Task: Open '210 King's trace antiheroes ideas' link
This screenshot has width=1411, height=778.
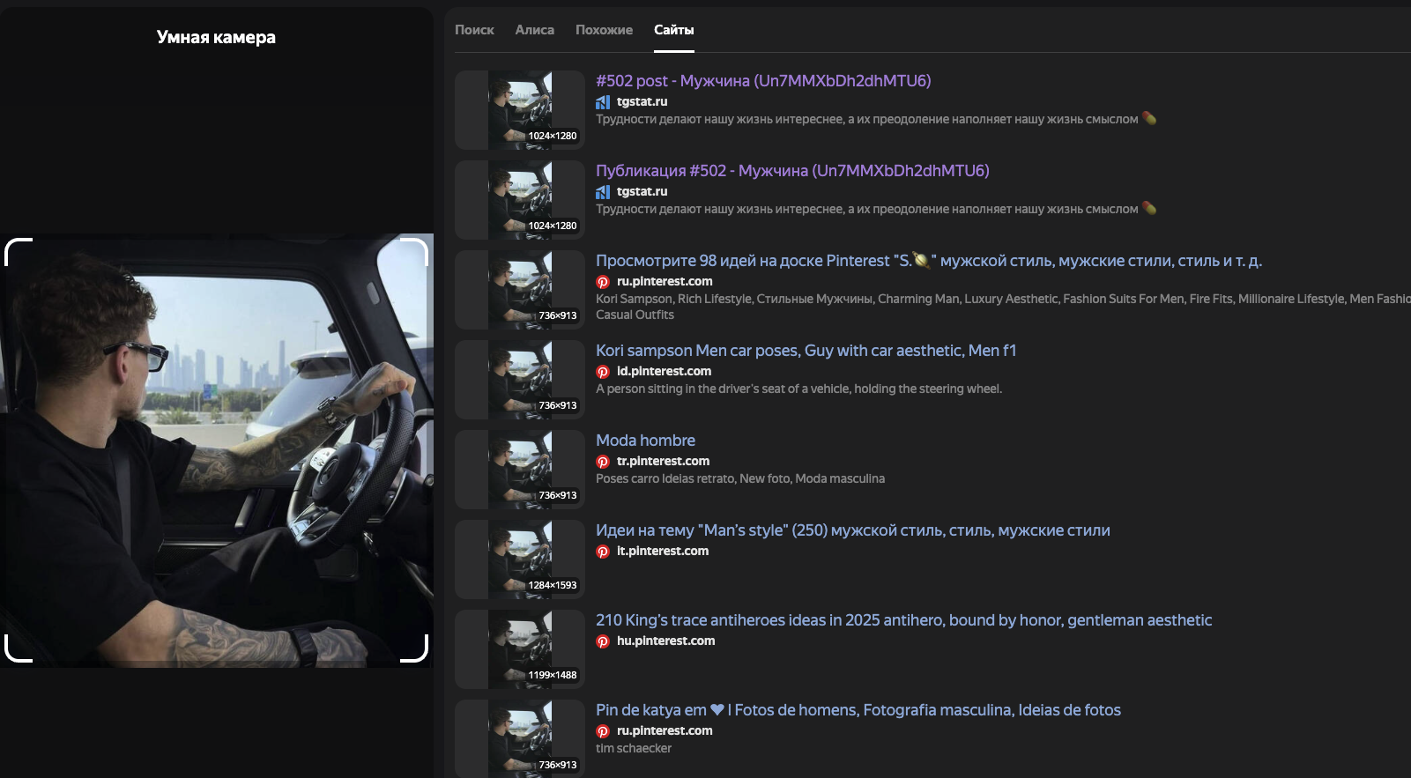Action: coord(903,620)
